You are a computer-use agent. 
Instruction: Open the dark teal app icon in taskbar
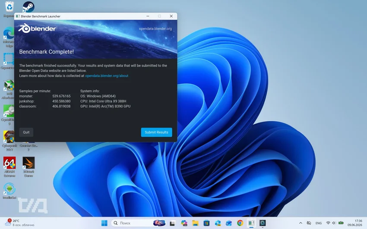263,223
